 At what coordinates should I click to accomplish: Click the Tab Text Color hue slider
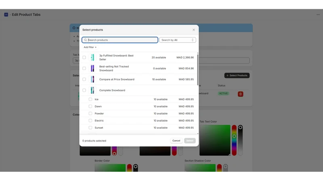click(234, 140)
